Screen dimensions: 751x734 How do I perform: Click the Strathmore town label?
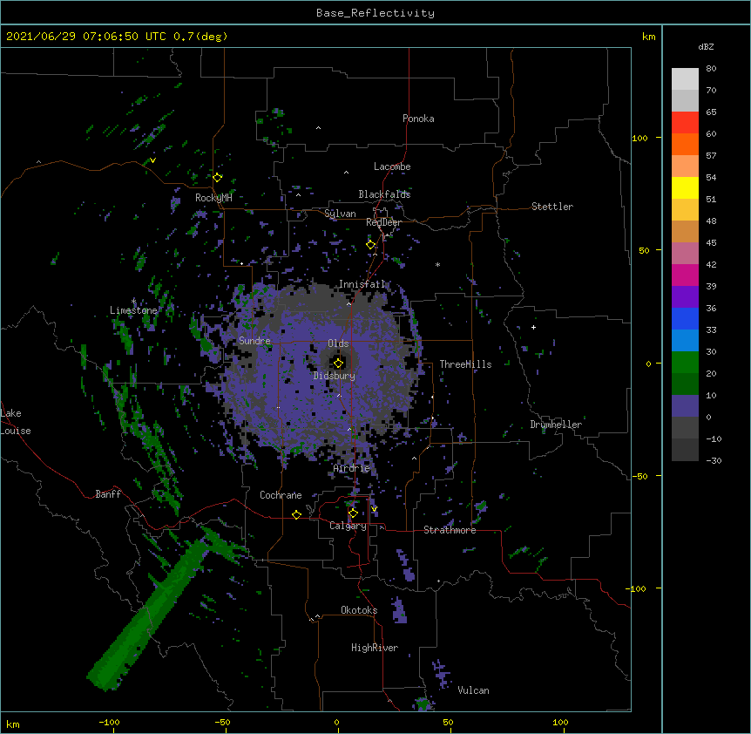click(450, 530)
